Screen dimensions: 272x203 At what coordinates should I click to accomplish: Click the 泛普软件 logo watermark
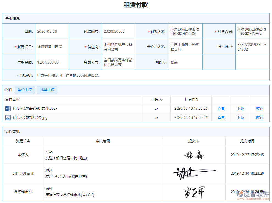252,195
